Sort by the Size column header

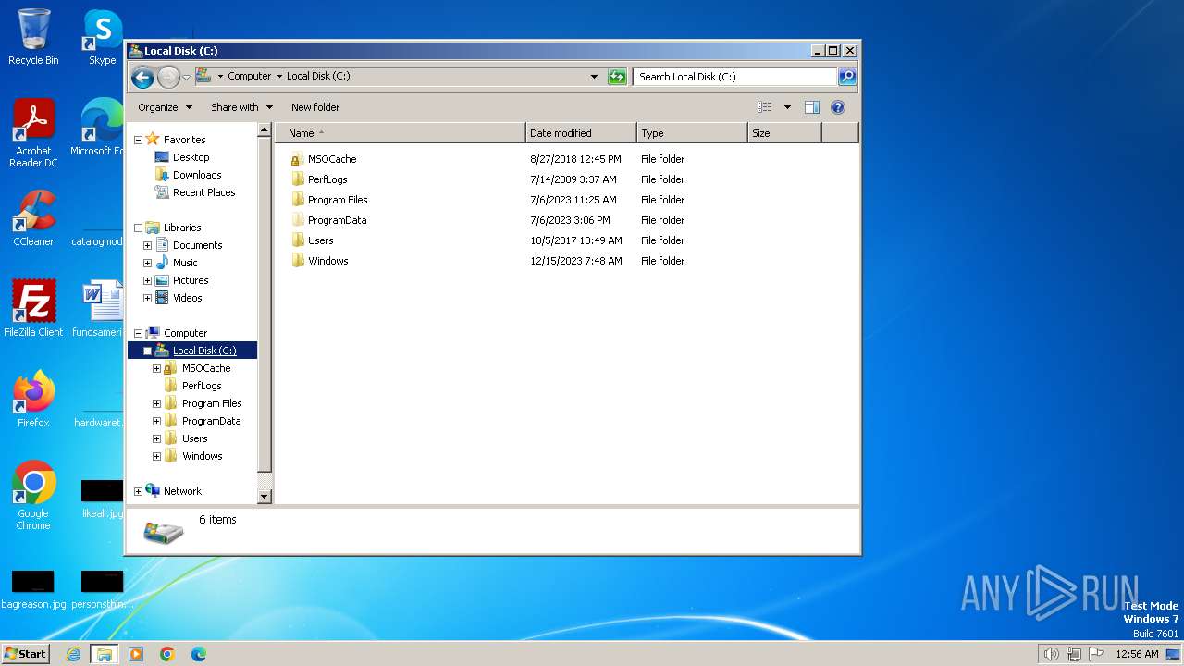[x=784, y=133]
